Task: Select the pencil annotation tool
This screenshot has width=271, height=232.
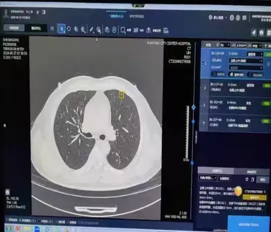Action: point(92,29)
